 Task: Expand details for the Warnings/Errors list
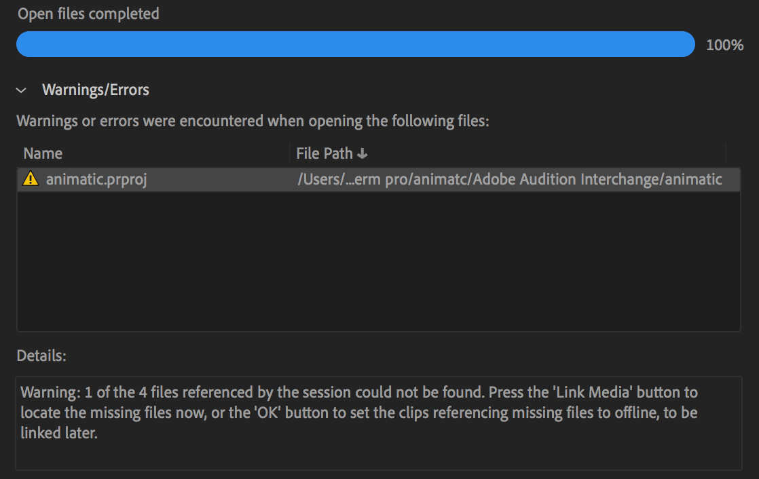click(21, 90)
